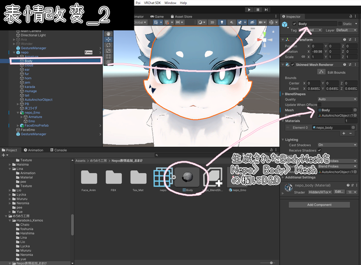Image resolution: width=361 pixels, height=265 pixels.
Task: Select the Body mesh asset thumbnail
Action: pyautogui.click(x=187, y=177)
